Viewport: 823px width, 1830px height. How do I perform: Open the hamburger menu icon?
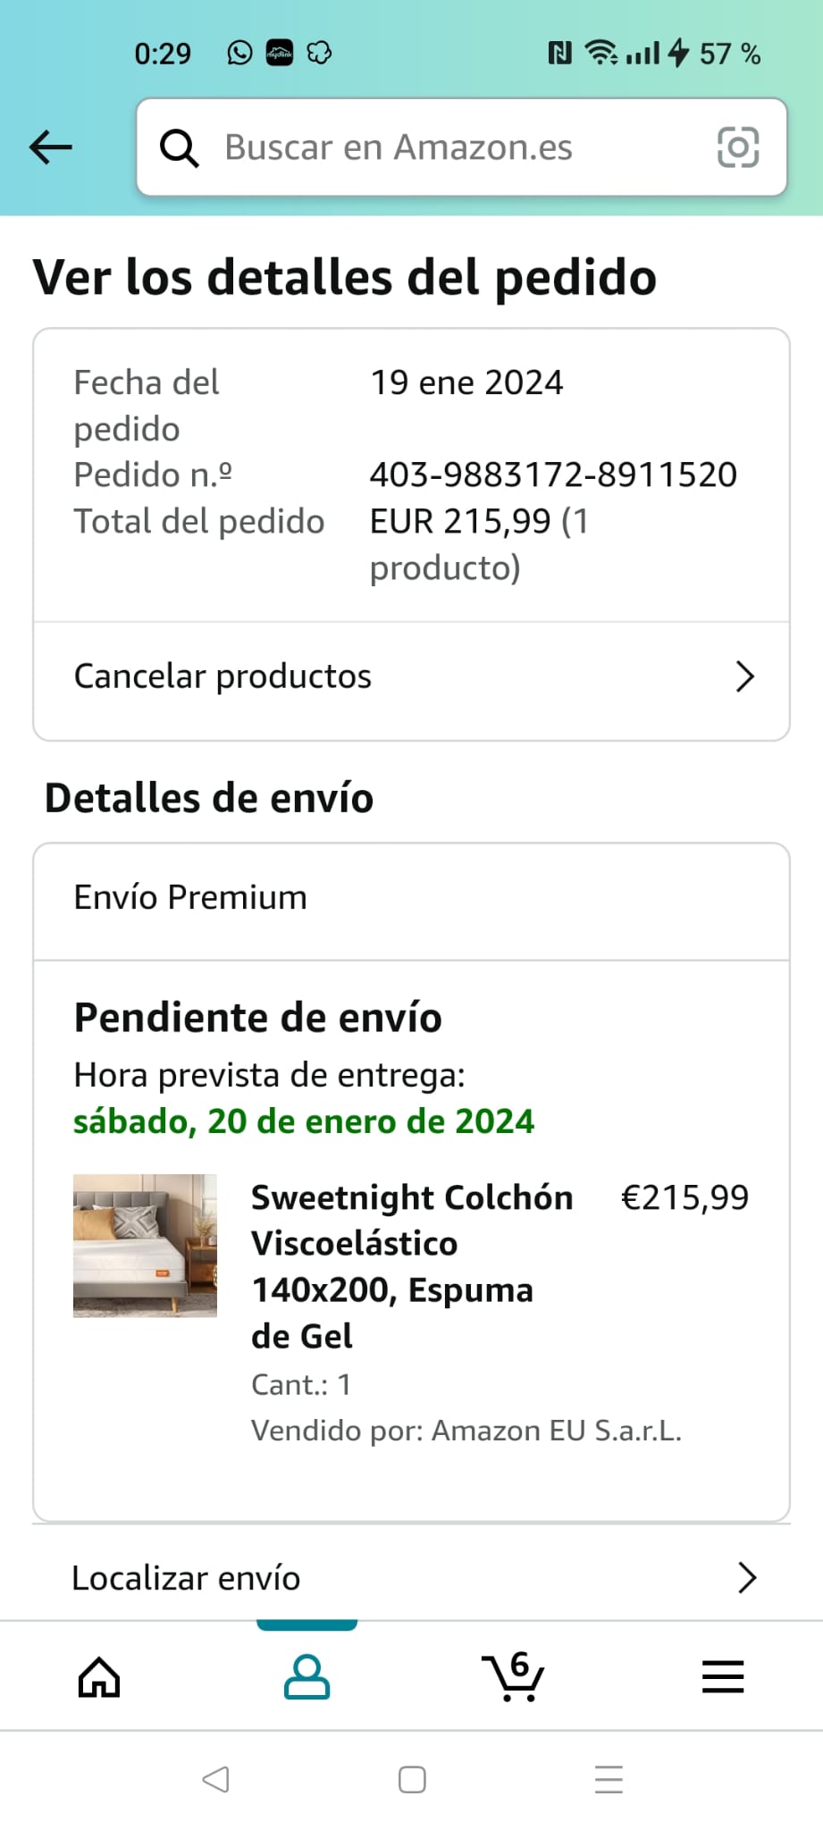tap(723, 1676)
